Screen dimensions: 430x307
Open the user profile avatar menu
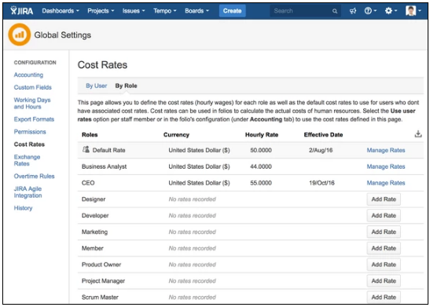pos(413,11)
